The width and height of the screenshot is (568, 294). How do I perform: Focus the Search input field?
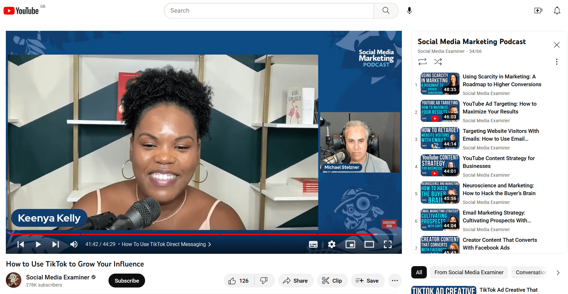pos(269,11)
